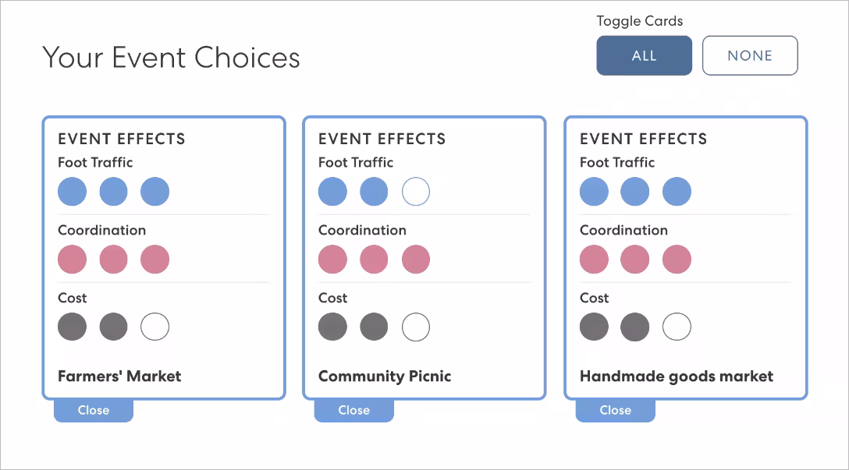Click empty Cost circle in Handmade goods market

[x=677, y=327]
